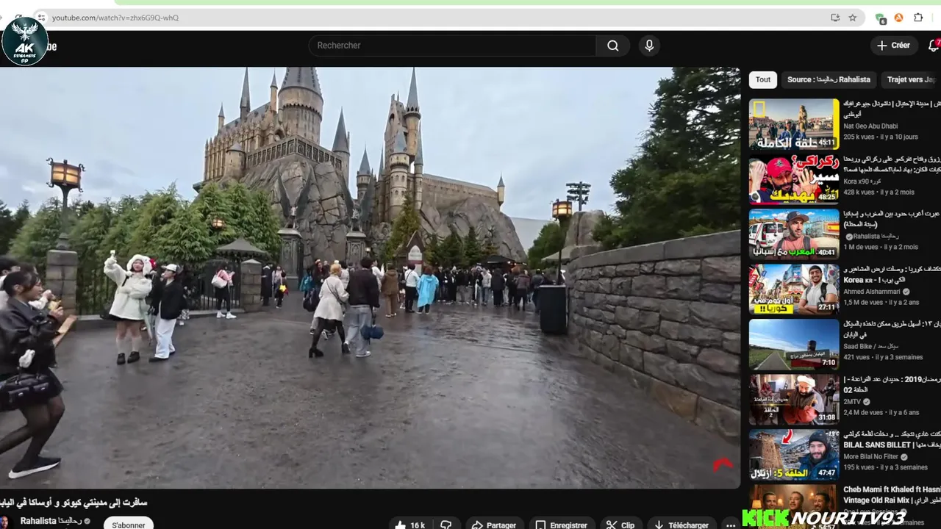Click Ahmed Alshammari channel name

click(874, 292)
